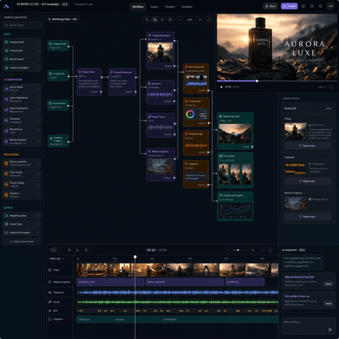Select the Script Writer node on canvas
This screenshot has height=339, width=339.
click(90, 81)
